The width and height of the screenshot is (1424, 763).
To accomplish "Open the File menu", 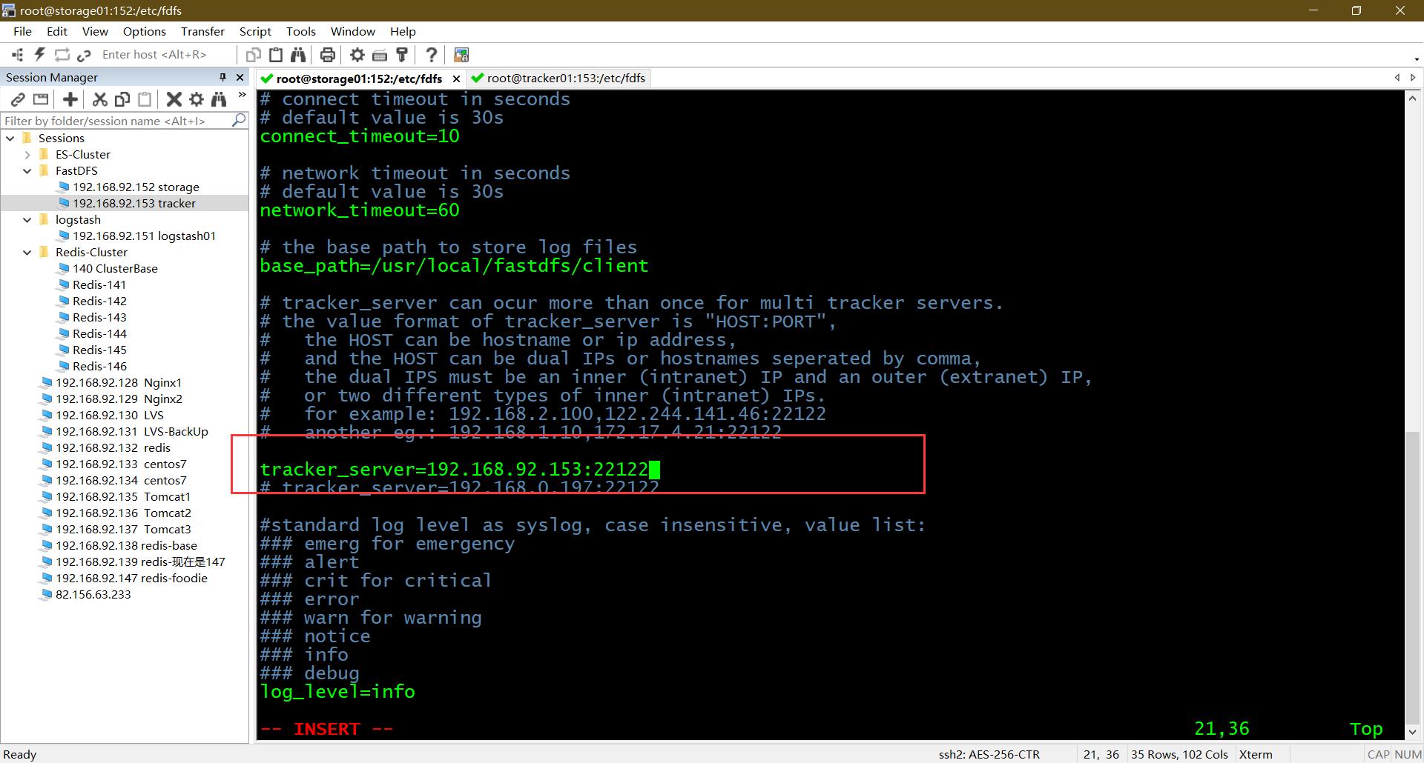I will tap(22, 31).
